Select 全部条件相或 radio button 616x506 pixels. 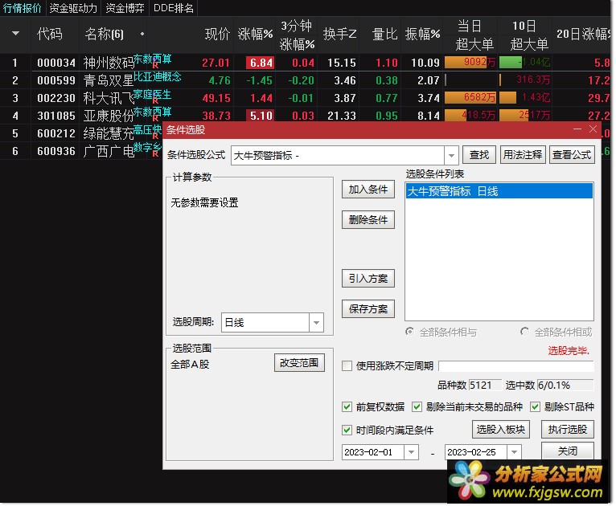(x=524, y=332)
